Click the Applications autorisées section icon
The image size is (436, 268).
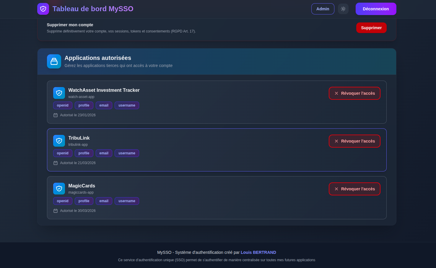54,61
